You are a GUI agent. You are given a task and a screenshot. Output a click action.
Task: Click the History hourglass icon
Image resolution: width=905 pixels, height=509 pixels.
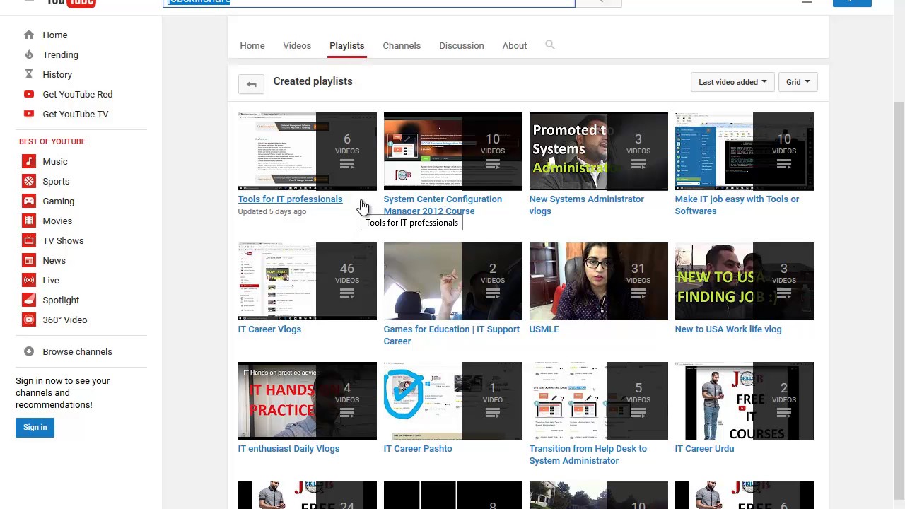click(28, 74)
